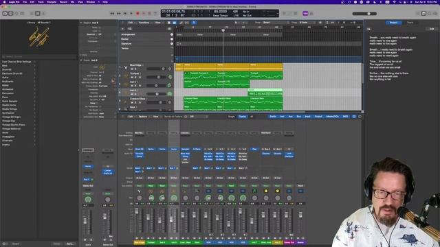Toggle the Library button in the control bar

[x=5, y=14]
